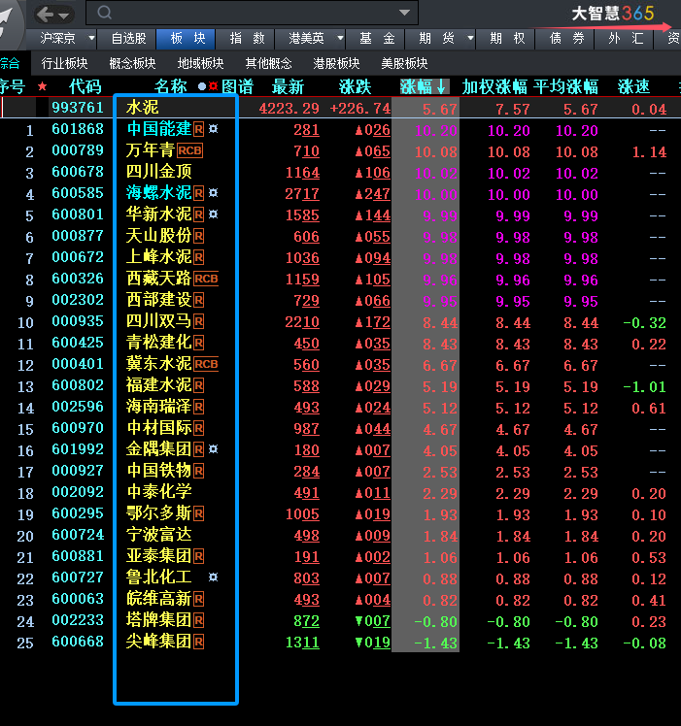This screenshot has height=726, width=681.
Task: Sort by 加权涨幅 column header
Action: coord(494,86)
